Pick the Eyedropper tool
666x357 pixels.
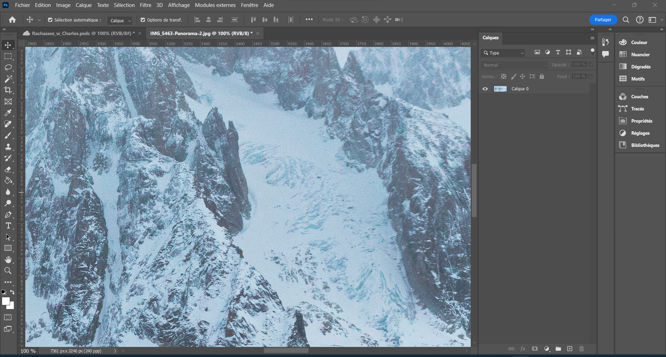pyautogui.click(x=9, y=113)
